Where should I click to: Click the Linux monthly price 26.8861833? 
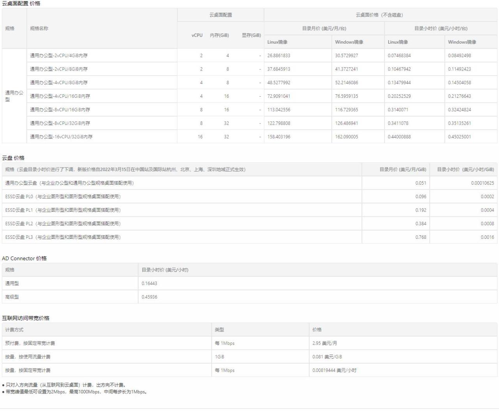coord(279,56)
